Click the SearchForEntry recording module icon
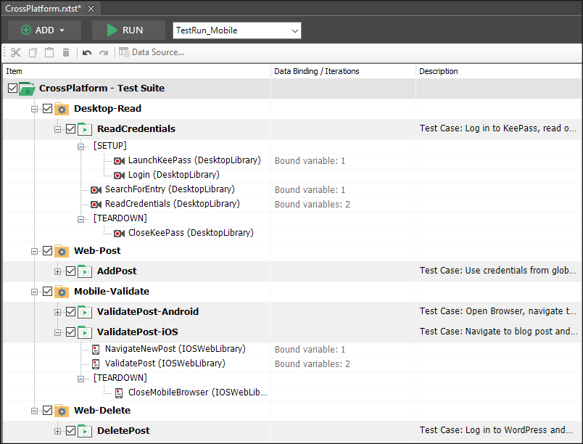Screen dimensions: 583x444 pos(96,189)
